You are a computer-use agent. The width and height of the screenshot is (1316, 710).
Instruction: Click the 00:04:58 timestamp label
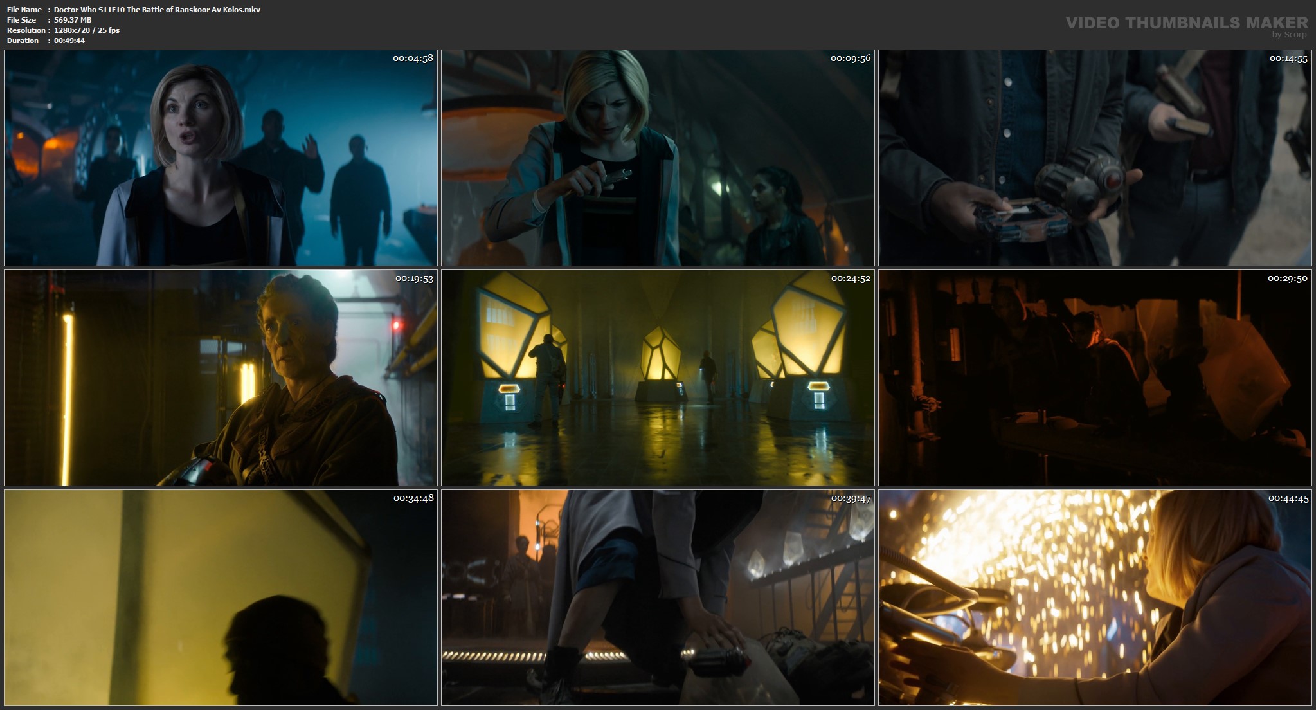click(413, 58)
